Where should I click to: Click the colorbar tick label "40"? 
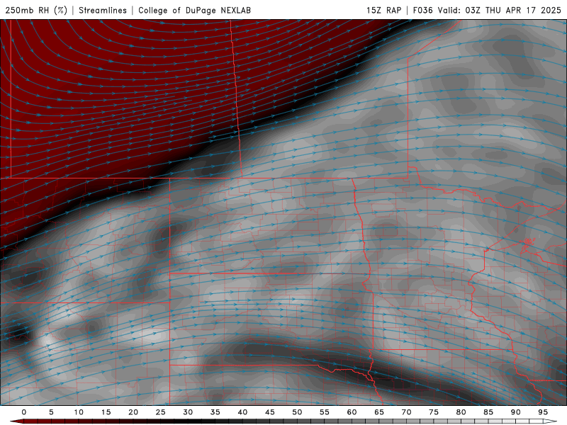(242, 412)
